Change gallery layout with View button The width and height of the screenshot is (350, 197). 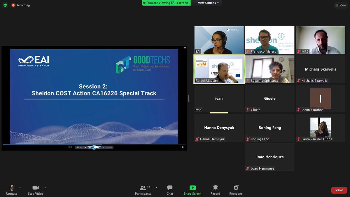click(x=341, y=5)
